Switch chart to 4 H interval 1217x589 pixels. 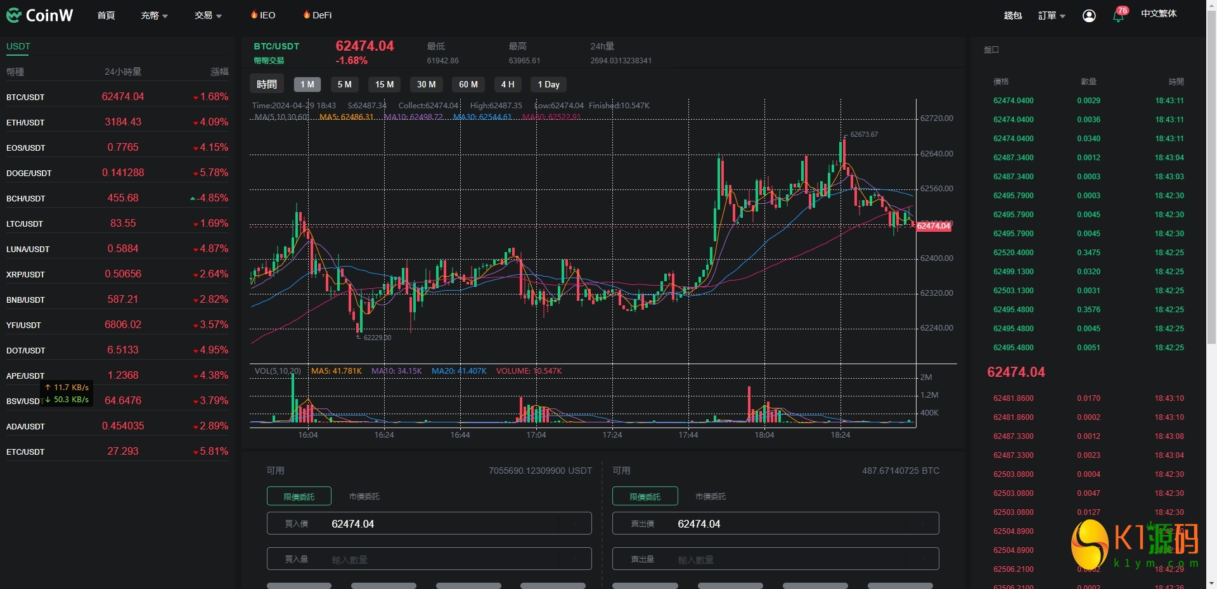[x=508, y=84]
